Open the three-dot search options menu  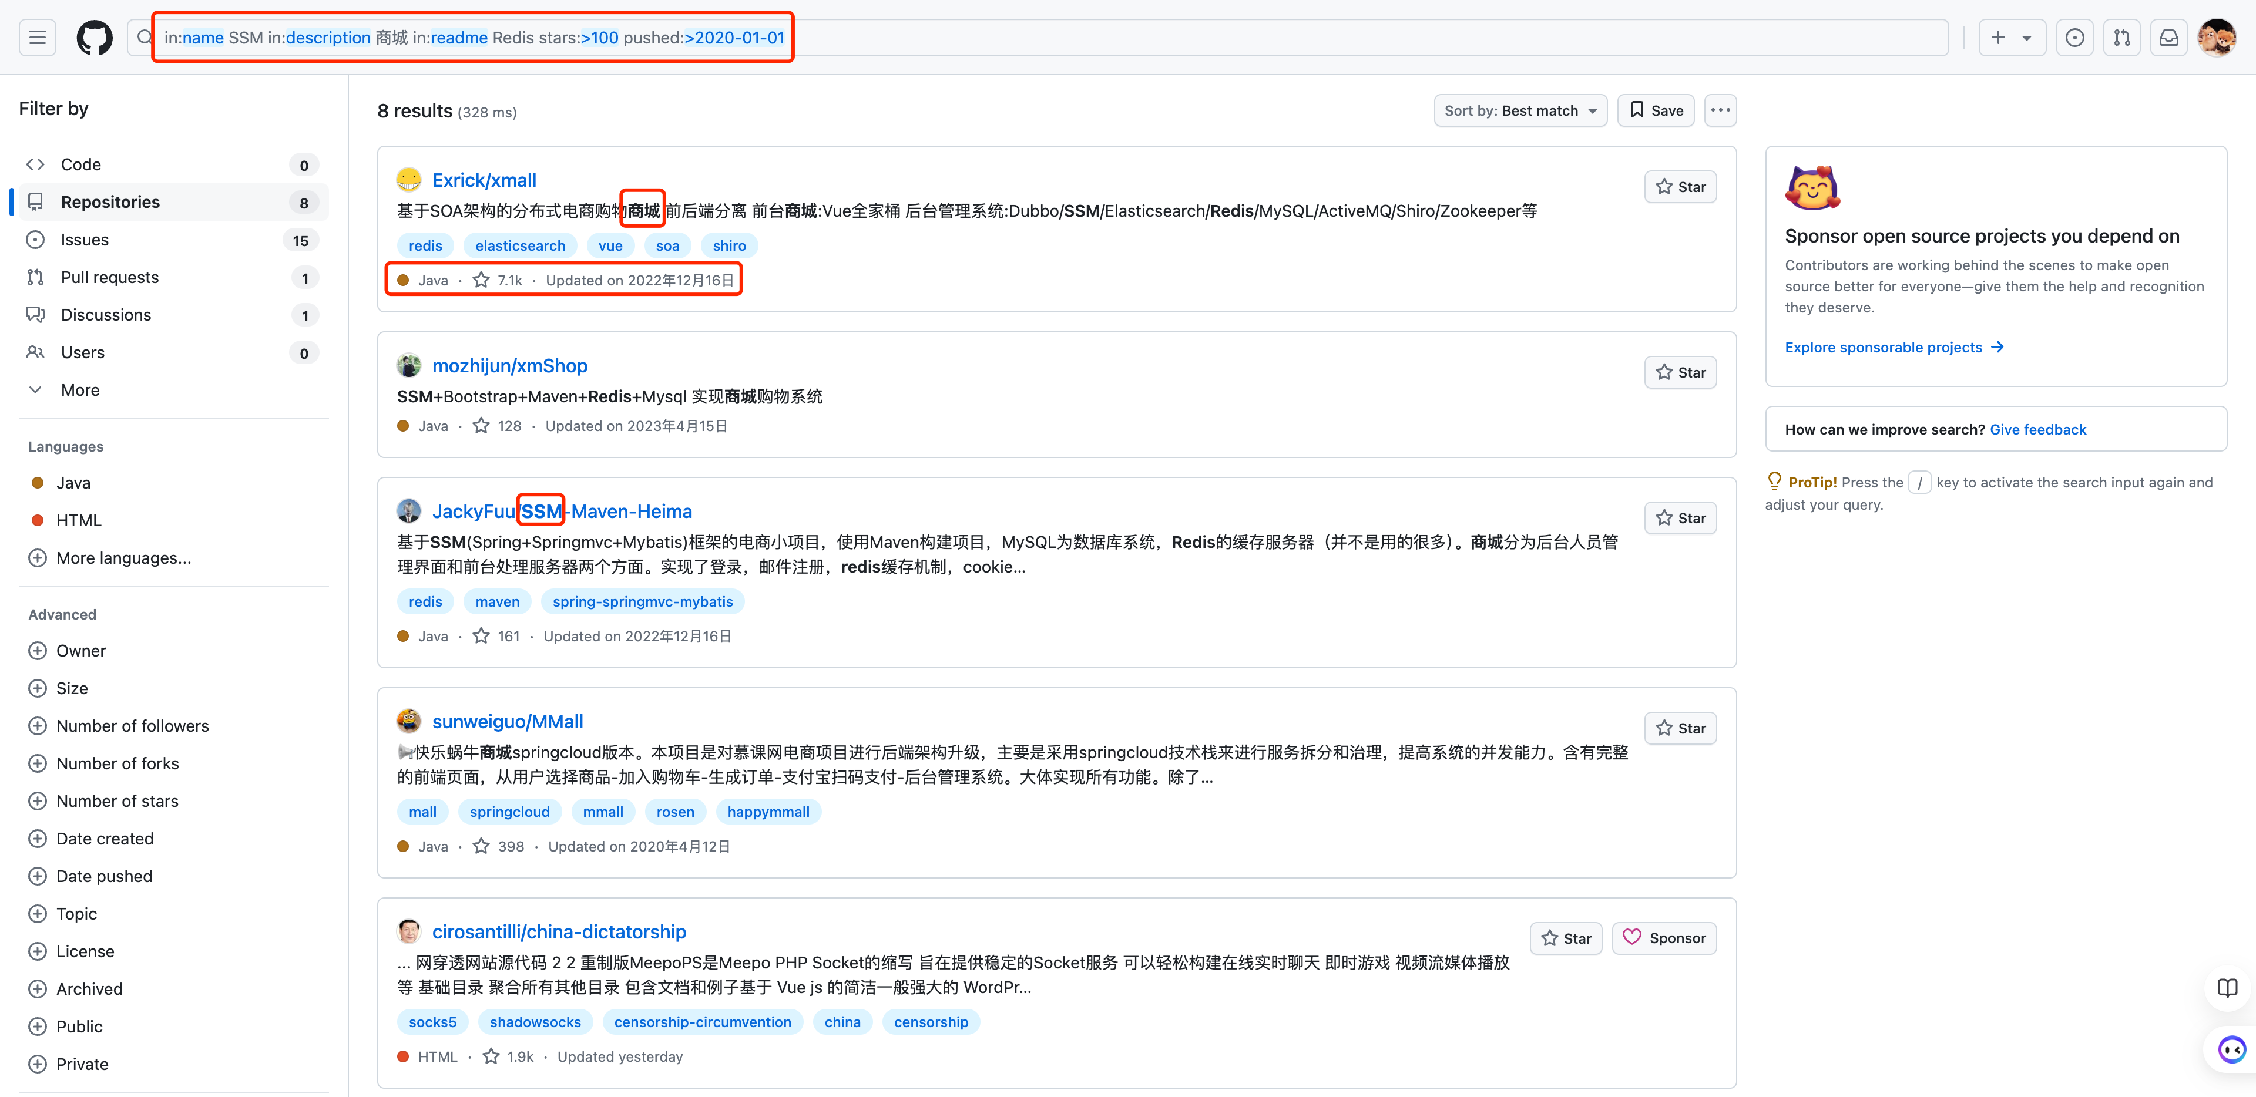pyautogui.click(x=1720, y=110)
